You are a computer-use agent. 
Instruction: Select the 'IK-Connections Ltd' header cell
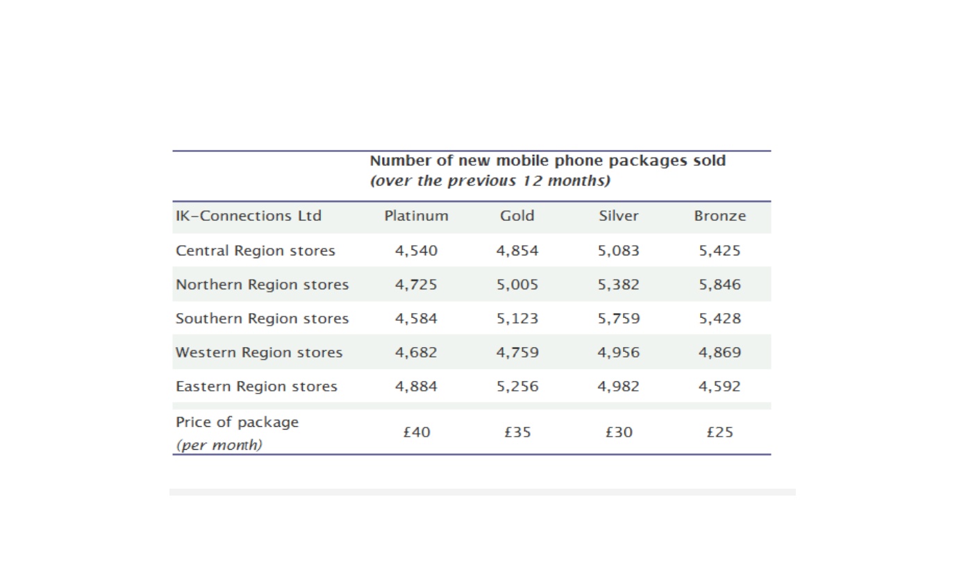click(x=249, y=216)
